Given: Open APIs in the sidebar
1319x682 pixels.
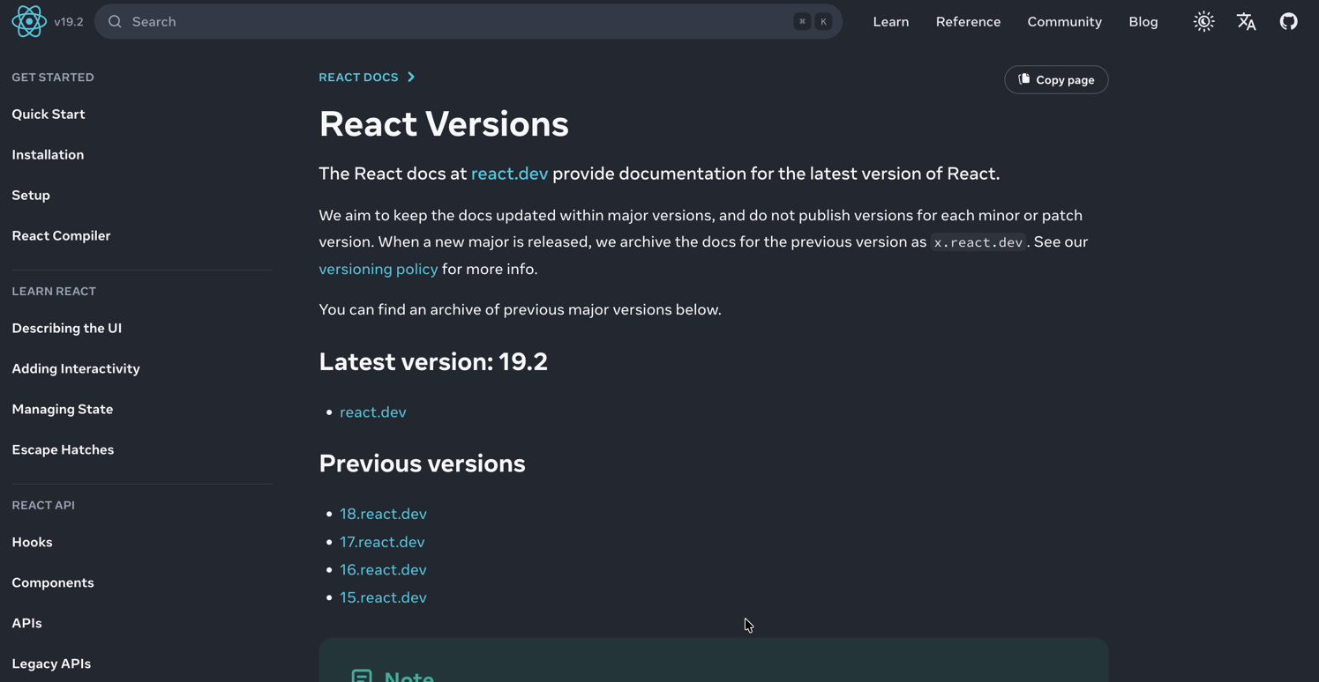Looking at the screenshot, I should coord(26,623).
